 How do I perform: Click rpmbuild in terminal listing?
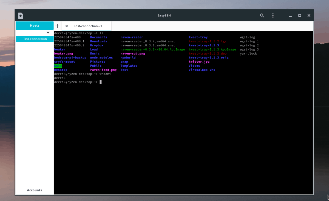coord(128,58)
